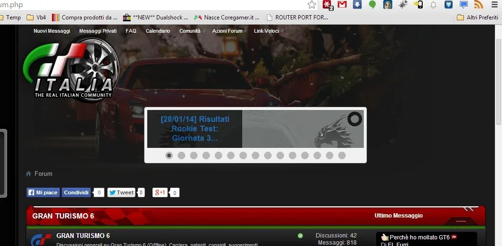Open the Temp bookmarks folder
The height and width of the screenshot is (246, 502).
(10, 18)
